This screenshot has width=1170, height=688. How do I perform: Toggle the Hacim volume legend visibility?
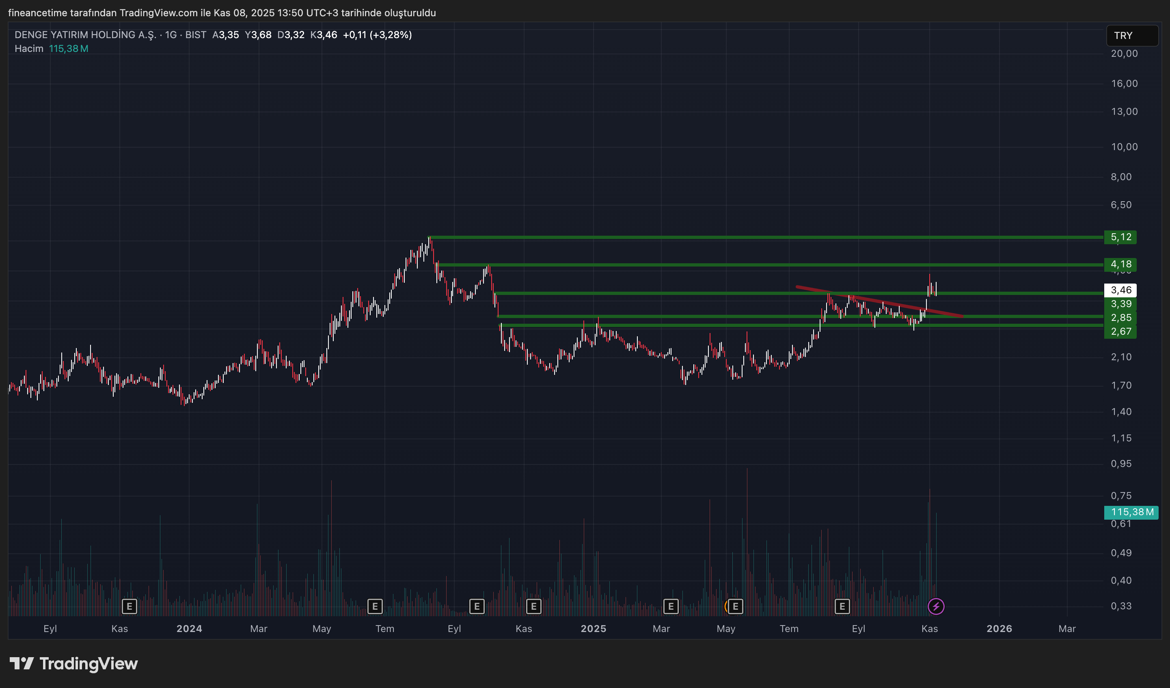[29, 48]
